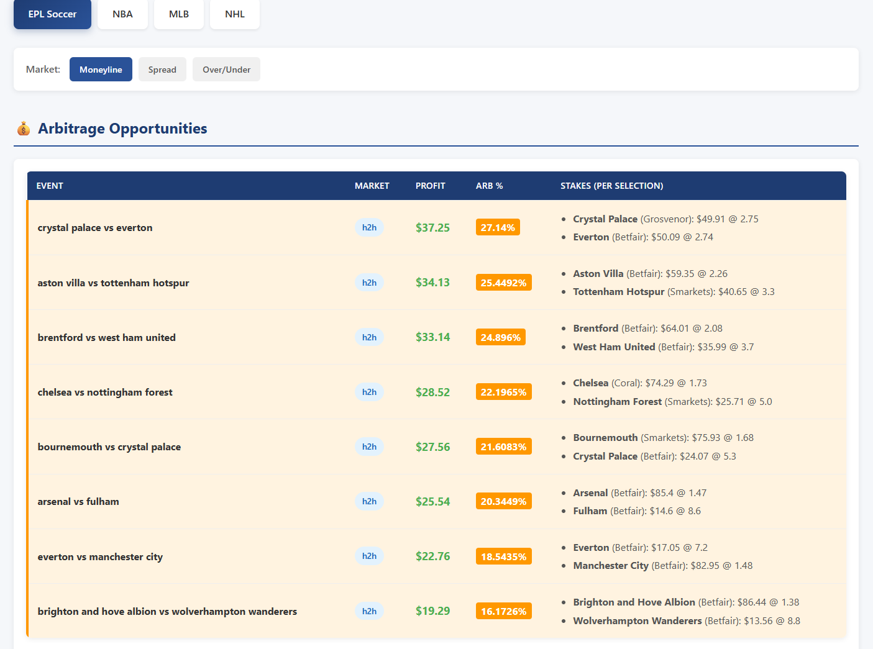Screen dimensions: 873x649
Task: Click the h2h badge for everton vs manchester city
Action: (369, 556)
